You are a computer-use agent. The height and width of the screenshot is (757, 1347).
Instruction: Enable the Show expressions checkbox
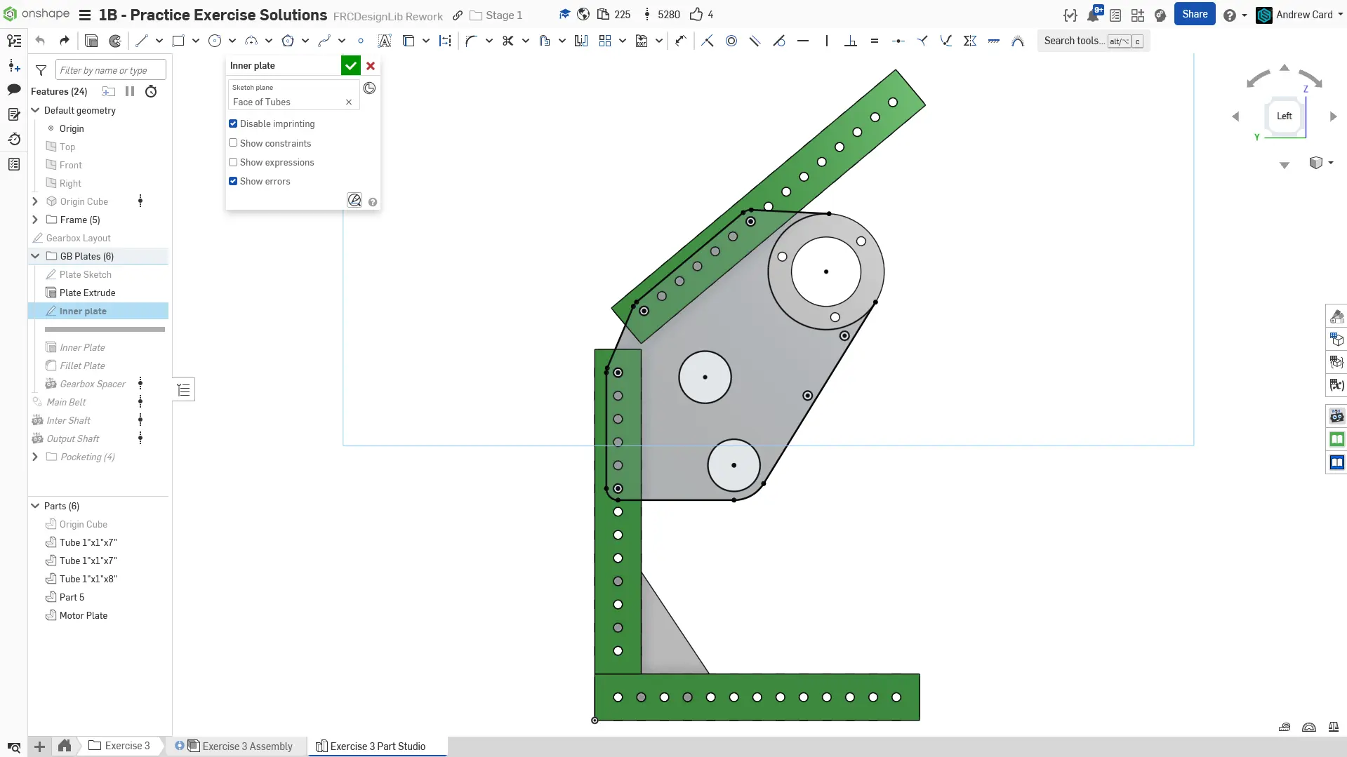pos(233,162)
